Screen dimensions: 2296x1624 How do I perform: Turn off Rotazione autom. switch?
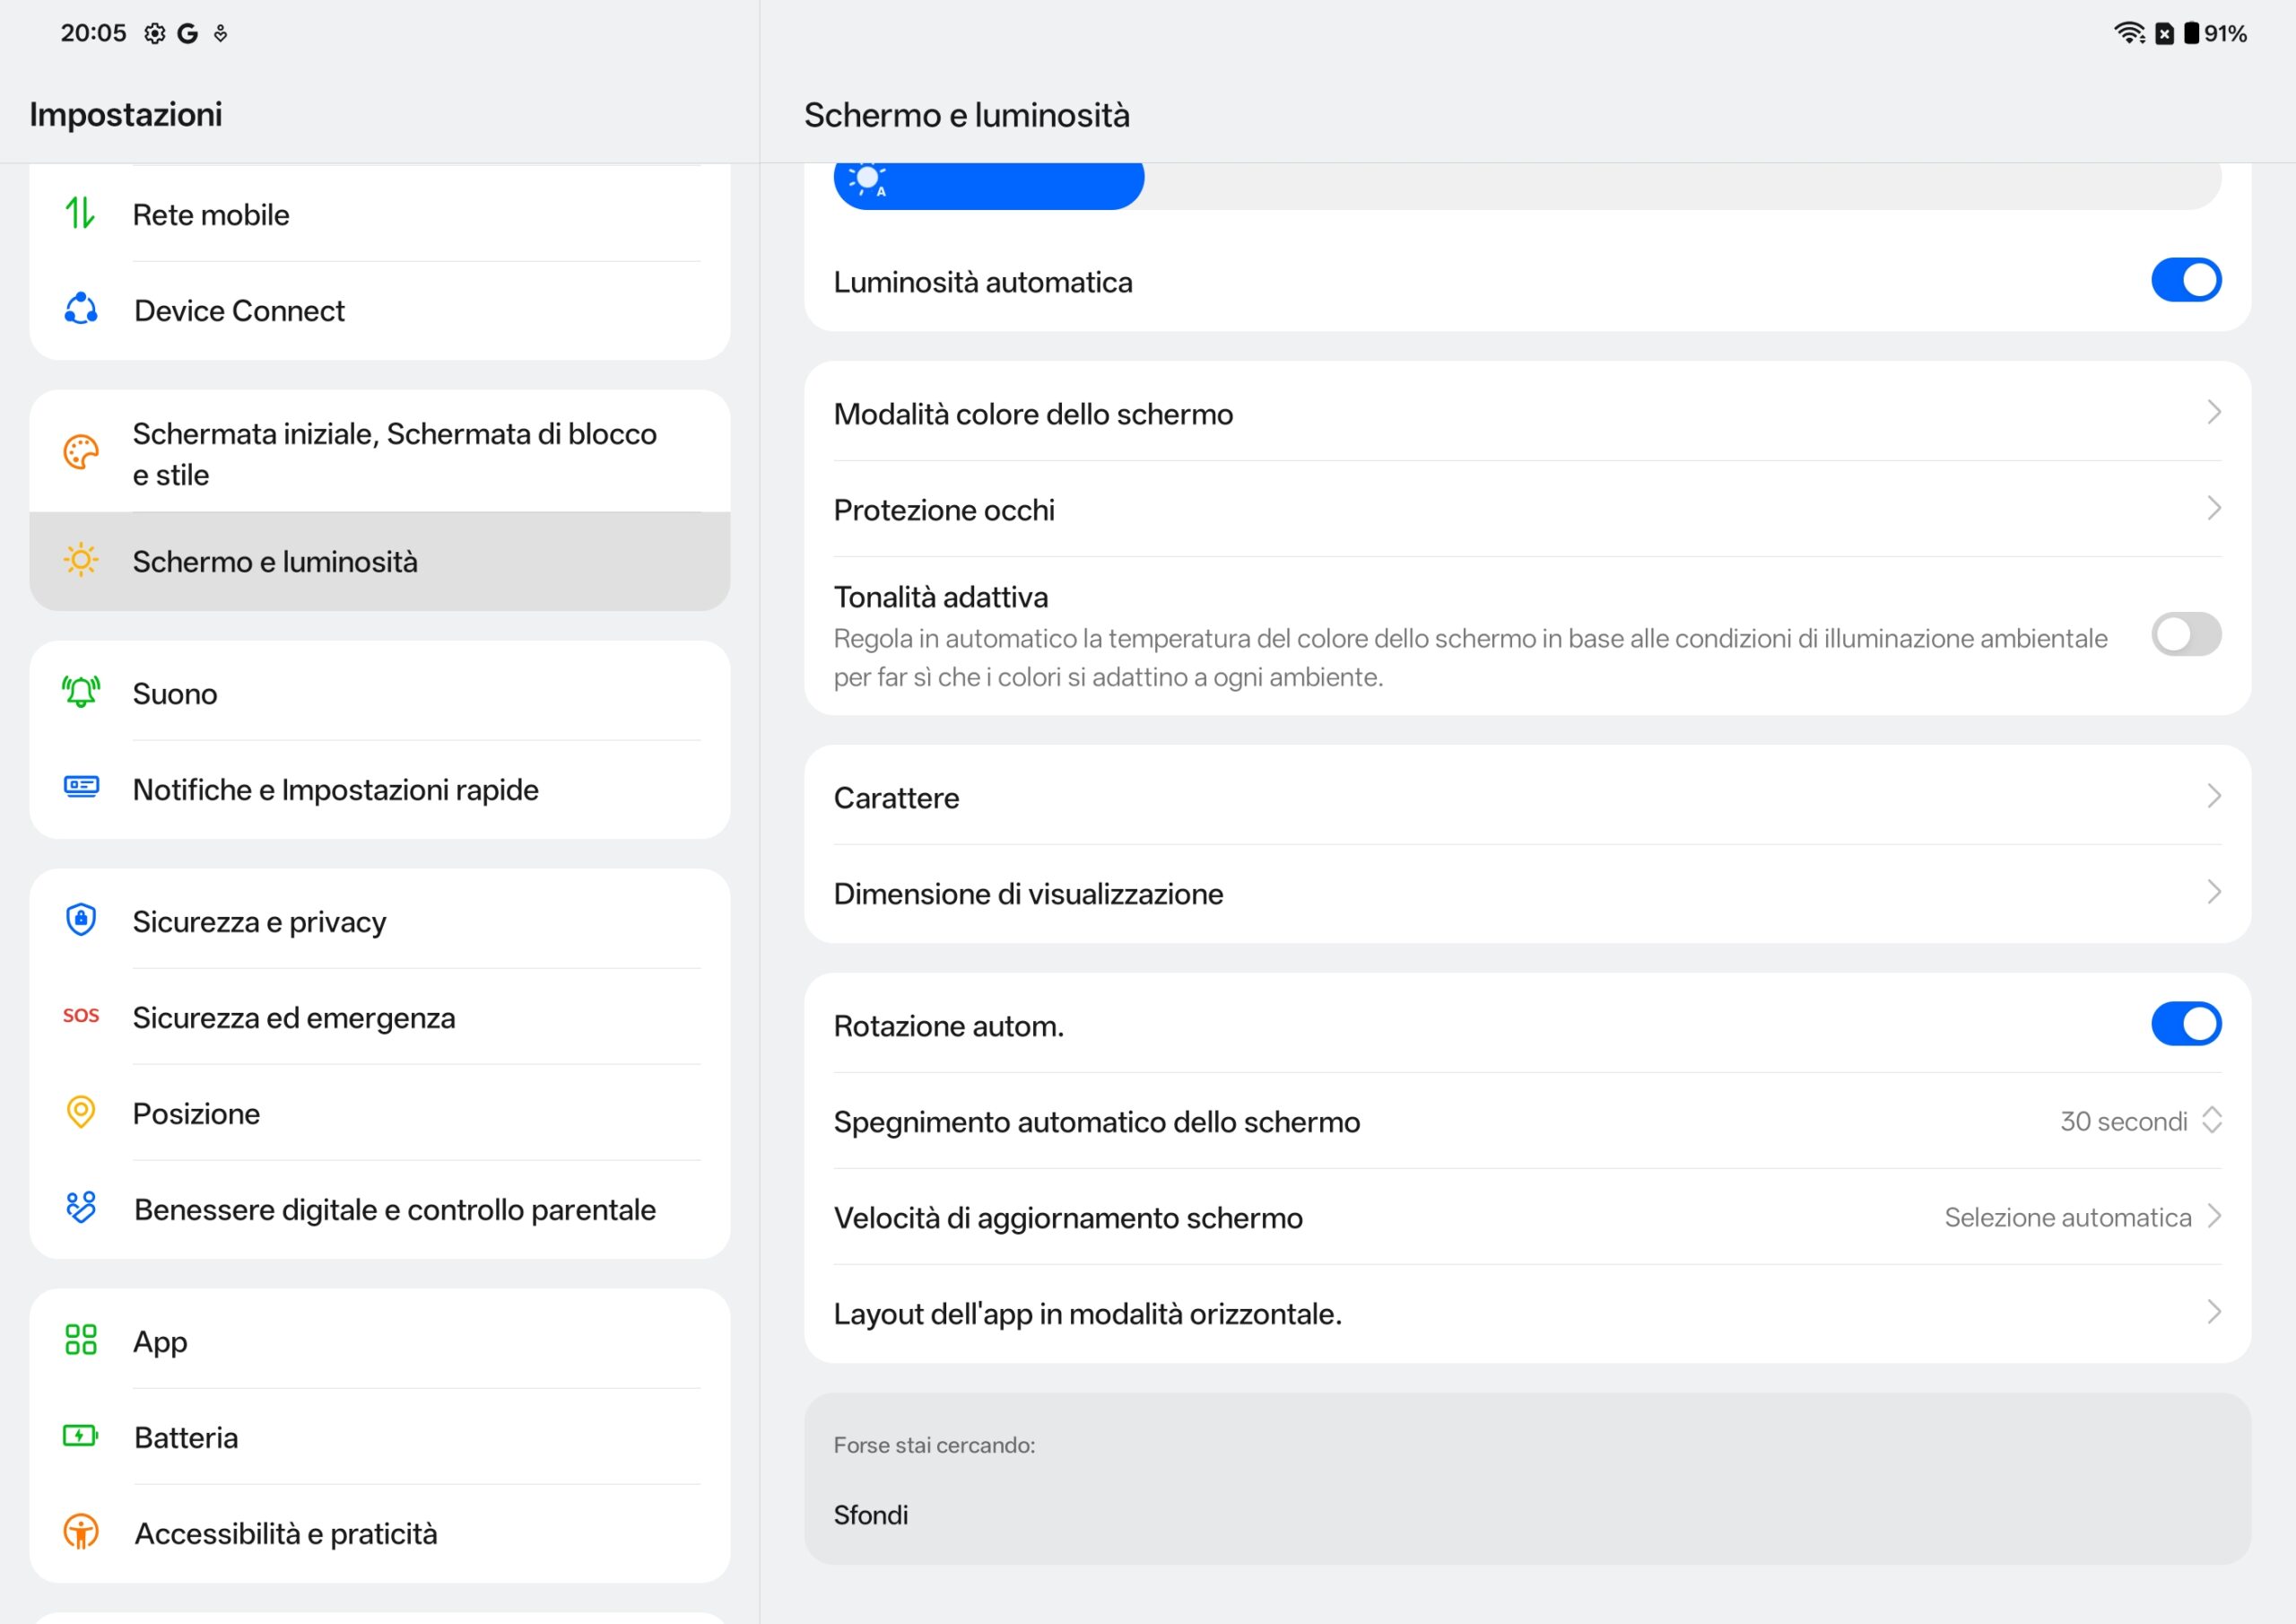(2185, 1024)
